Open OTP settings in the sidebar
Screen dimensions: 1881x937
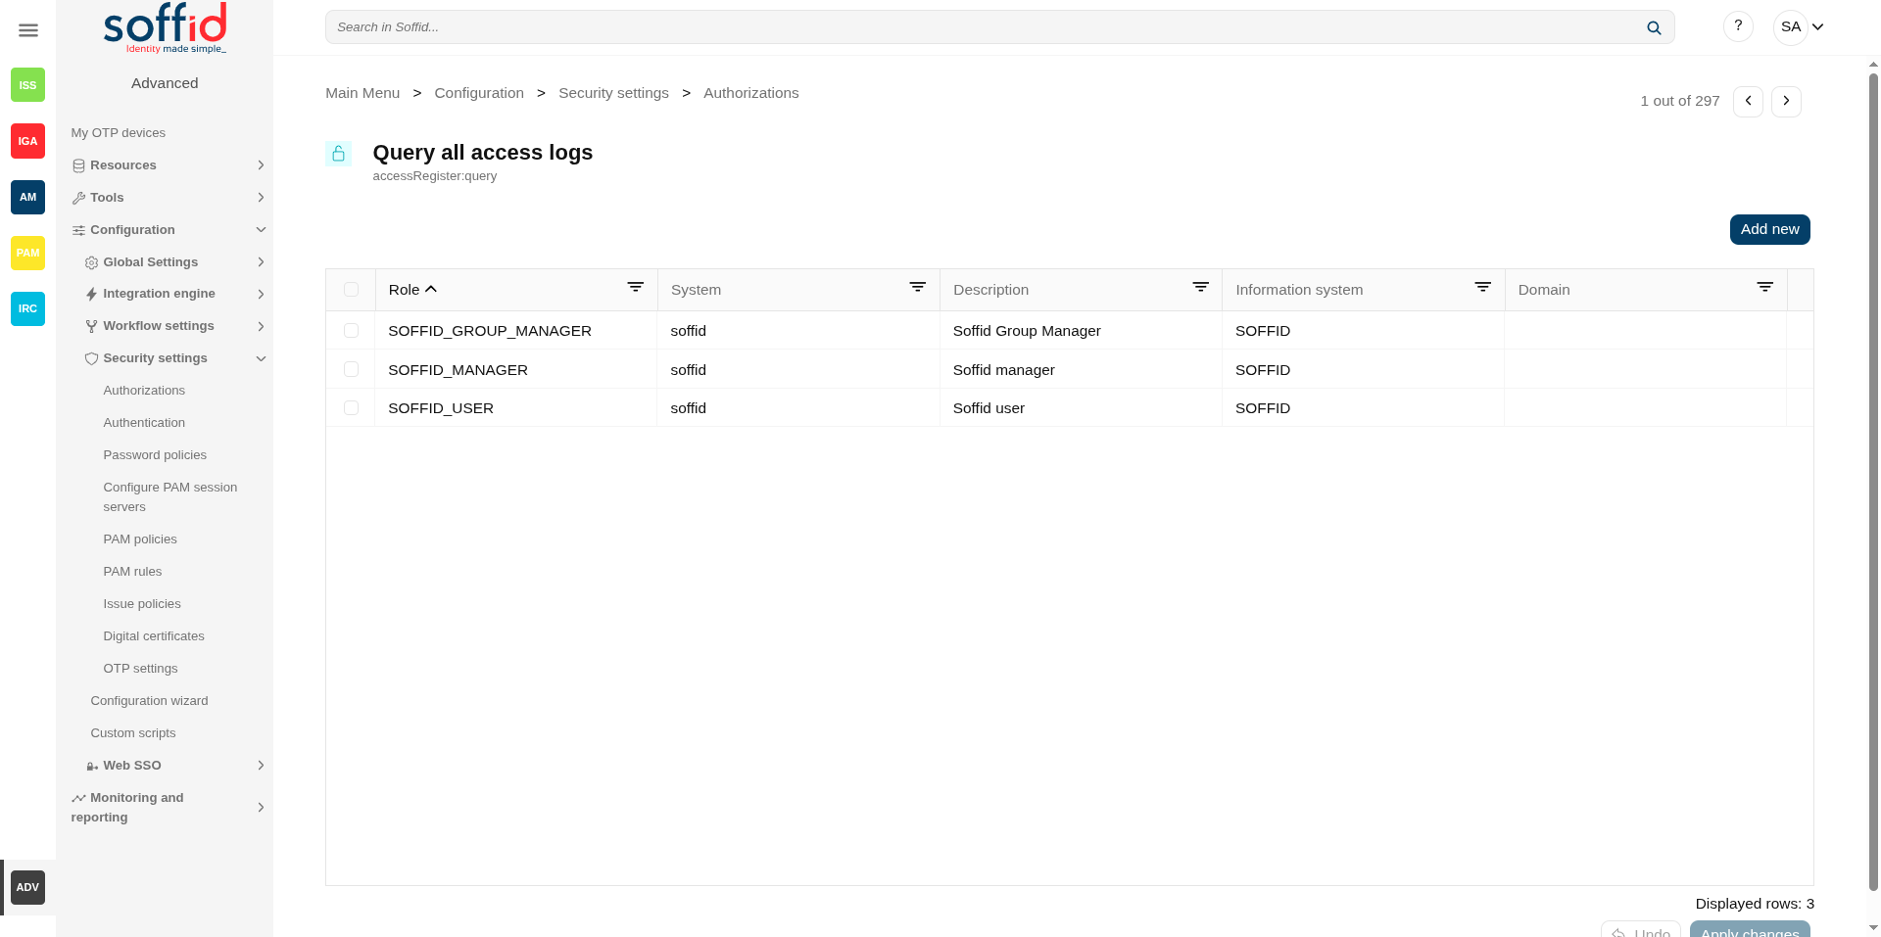[140, 669]
